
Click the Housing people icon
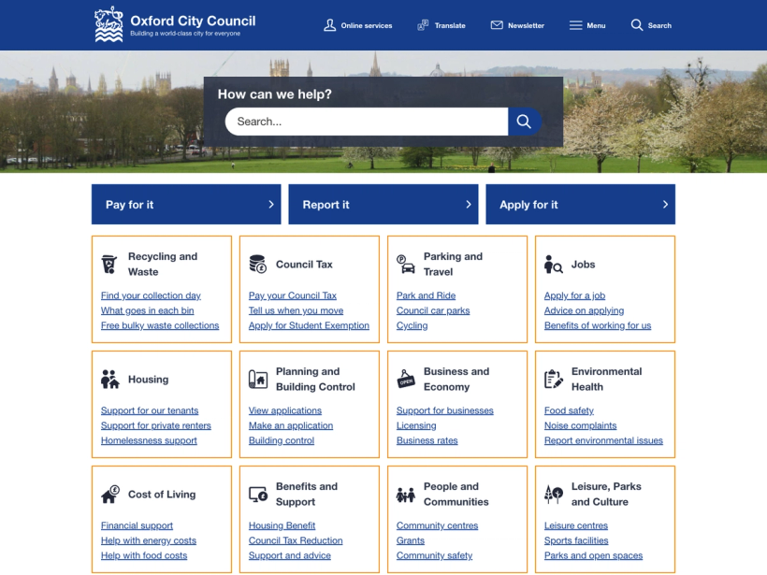pyautogui.click(x=110, y=380)
